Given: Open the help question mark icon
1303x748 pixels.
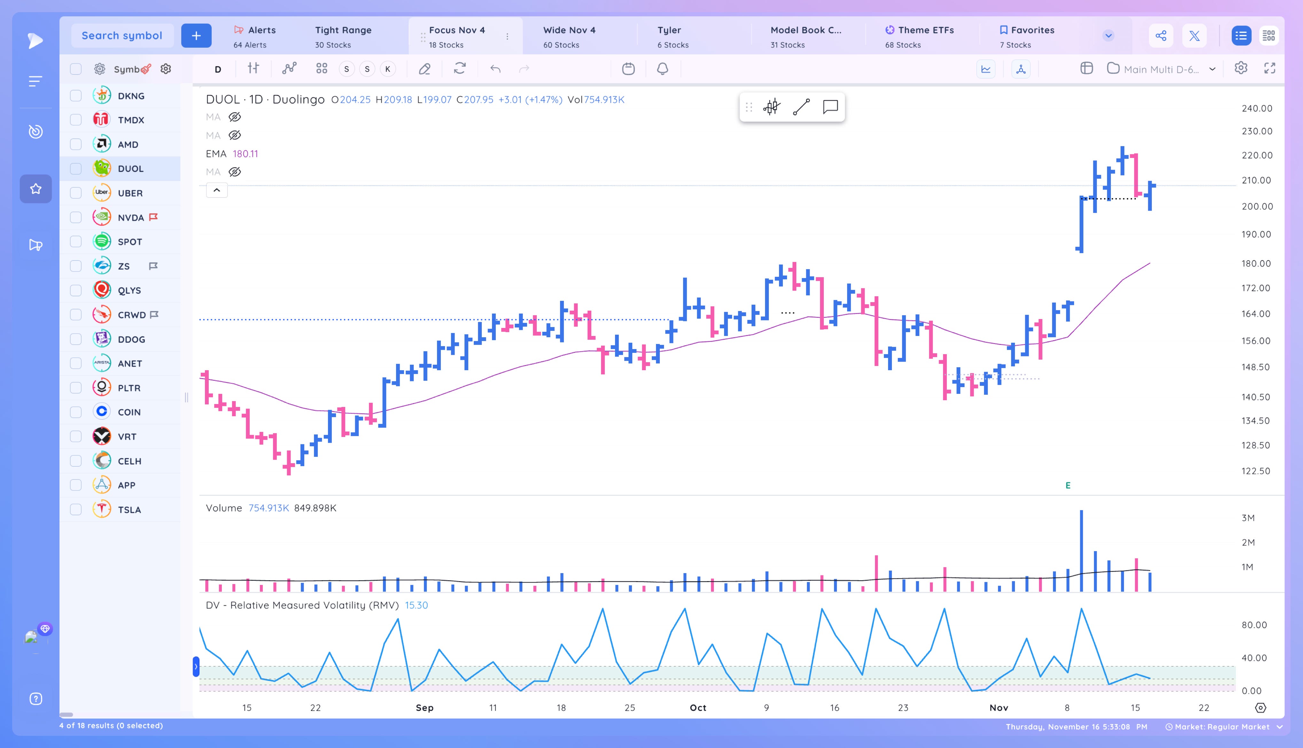Looking at the screenshot, I should (x=35, y=699).
